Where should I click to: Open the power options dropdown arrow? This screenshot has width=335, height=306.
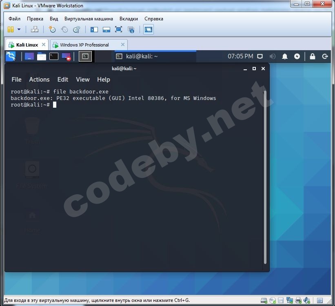click(19, 29)
